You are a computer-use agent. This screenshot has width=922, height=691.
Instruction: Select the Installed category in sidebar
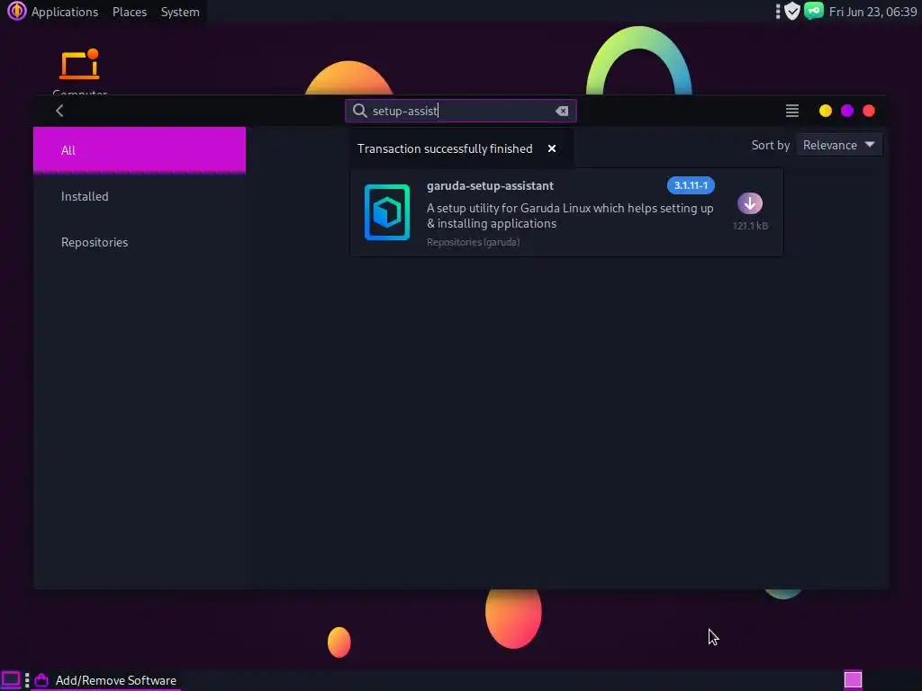[140, 196]
